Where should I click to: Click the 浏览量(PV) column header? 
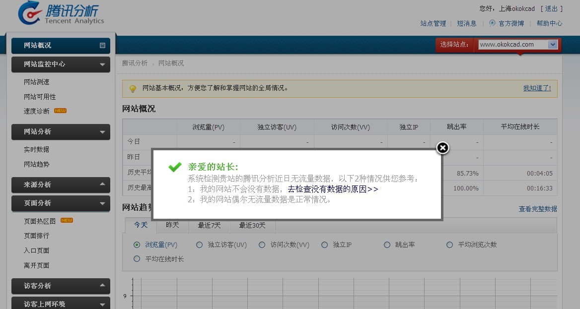[x=208, y=127]
